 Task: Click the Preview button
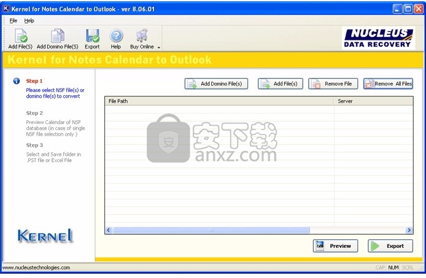click(335, 246)
